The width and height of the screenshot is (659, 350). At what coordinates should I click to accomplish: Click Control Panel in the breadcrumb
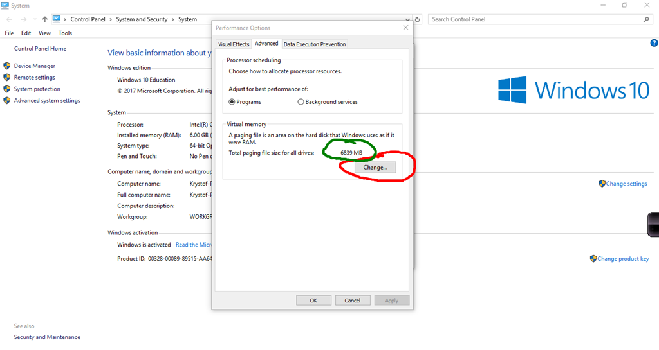[88, 19]
